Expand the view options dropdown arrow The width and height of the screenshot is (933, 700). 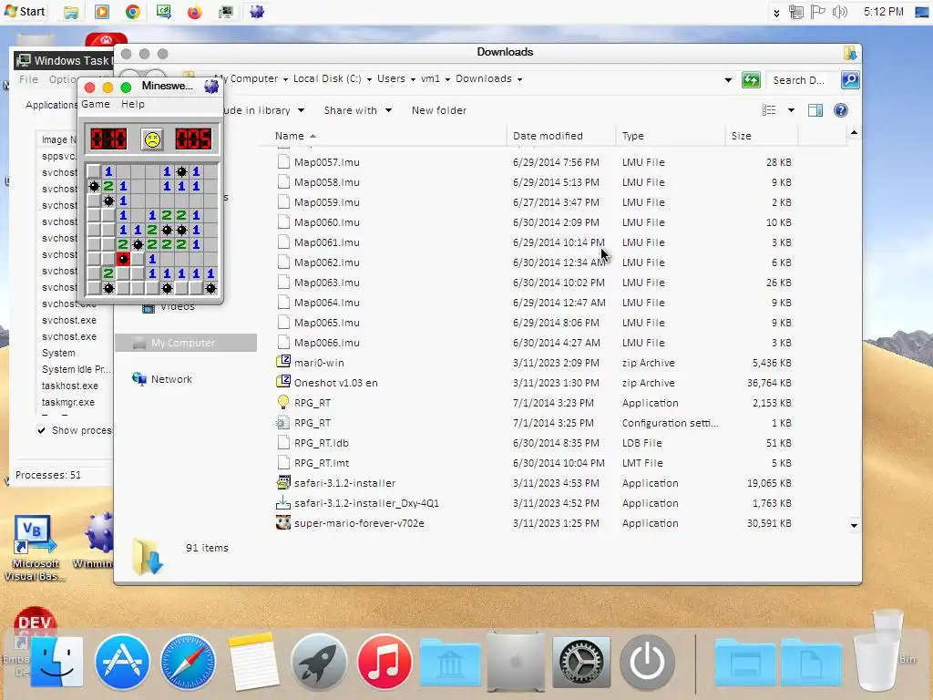click(792, 110)
